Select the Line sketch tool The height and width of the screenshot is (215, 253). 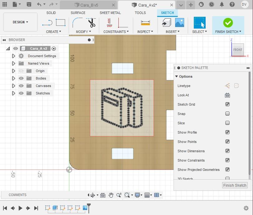(48, 23)
